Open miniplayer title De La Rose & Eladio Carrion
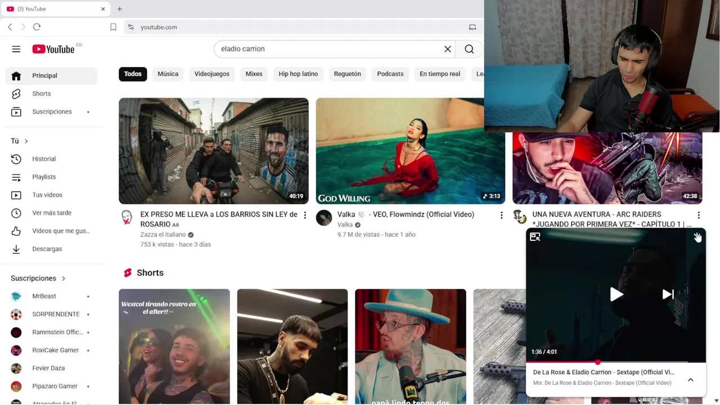 (604, 372)
